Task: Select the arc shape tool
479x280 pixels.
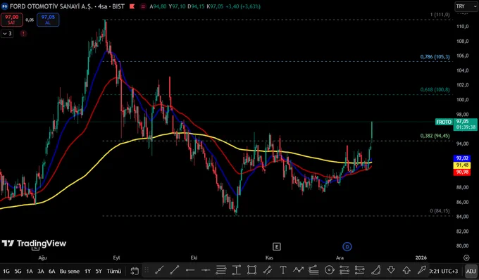Action: click(375, 270)
